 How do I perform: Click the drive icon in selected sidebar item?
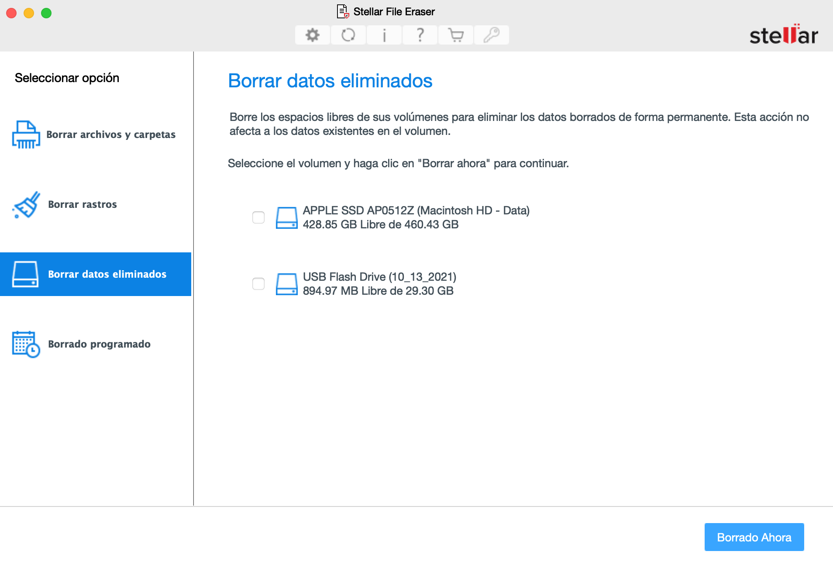(25, 274)
